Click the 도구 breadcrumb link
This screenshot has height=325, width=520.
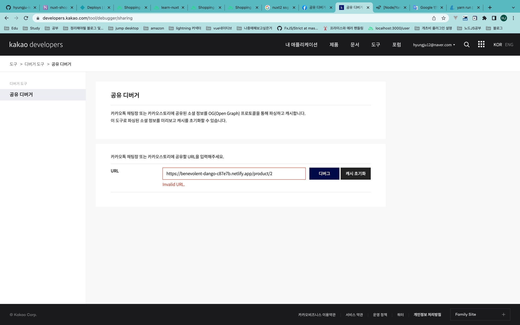(x=13, y=64)
